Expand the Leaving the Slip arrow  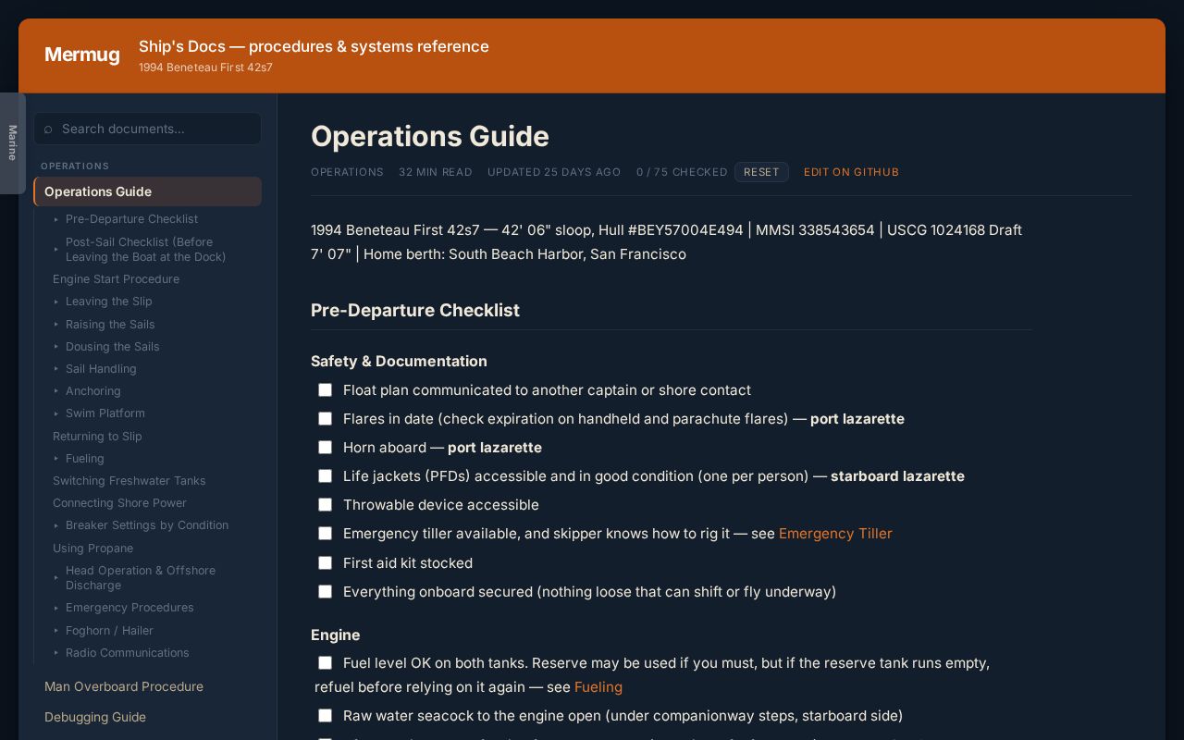56,302
